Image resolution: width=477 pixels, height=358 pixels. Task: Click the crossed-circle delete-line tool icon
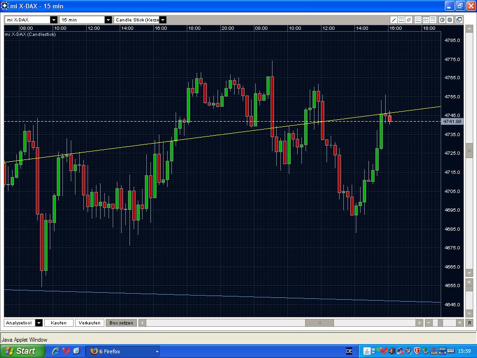(409, 20)
